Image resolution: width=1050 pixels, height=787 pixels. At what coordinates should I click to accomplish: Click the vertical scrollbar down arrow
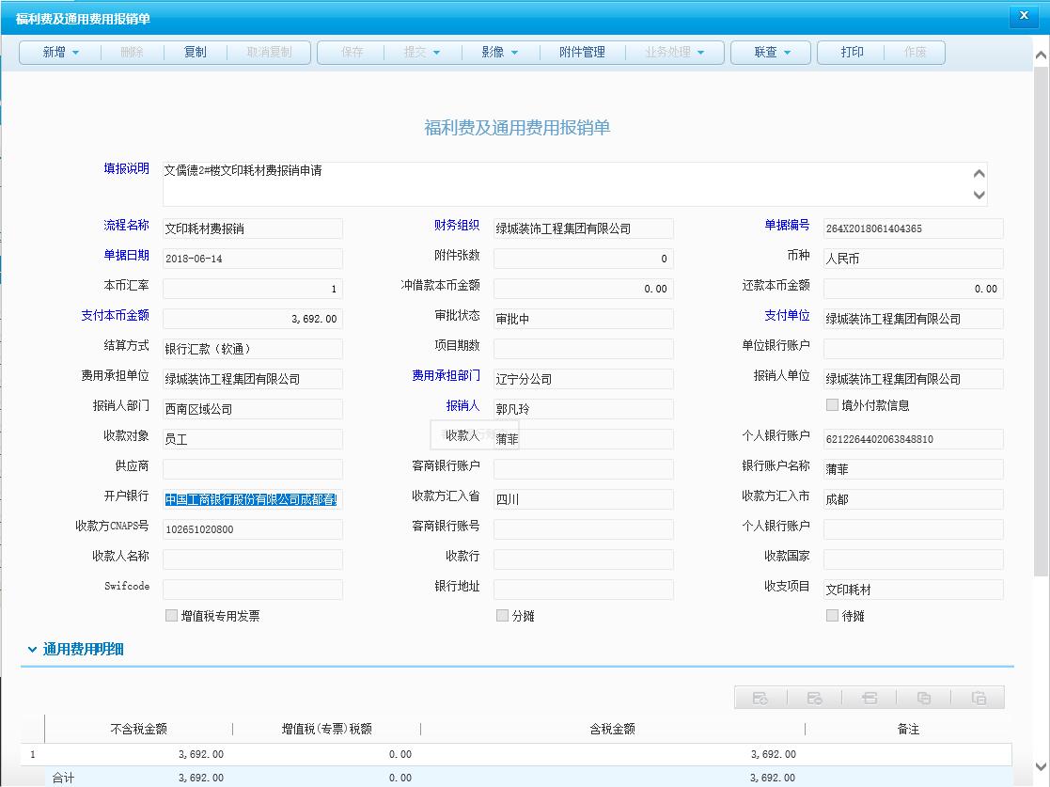coord(1041,766)
